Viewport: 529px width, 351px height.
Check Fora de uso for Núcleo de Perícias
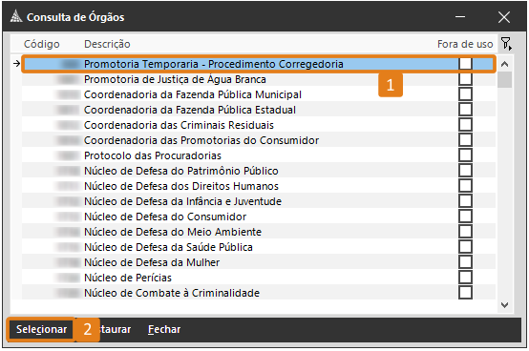tap(465, 278)
